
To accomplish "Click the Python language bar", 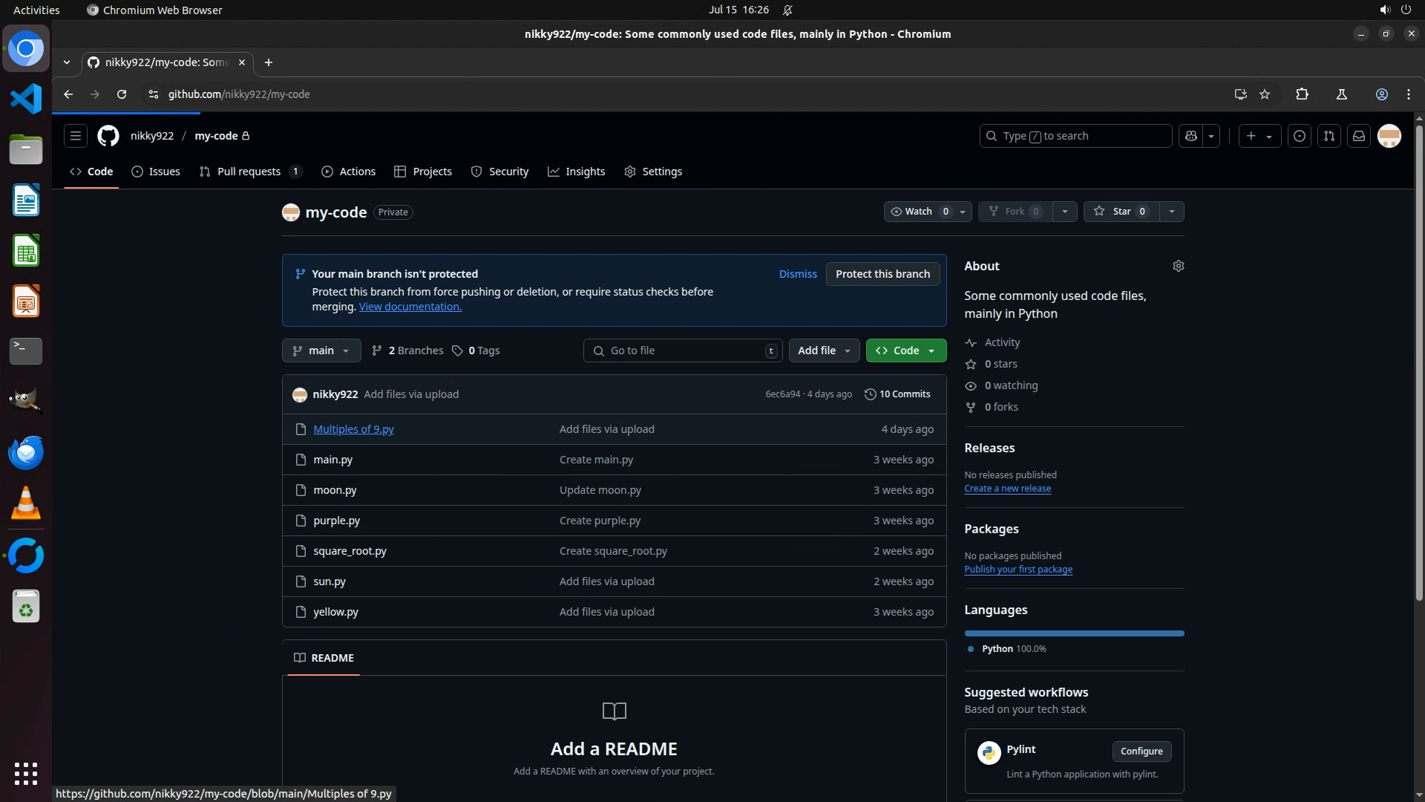I will point(1073,633).
